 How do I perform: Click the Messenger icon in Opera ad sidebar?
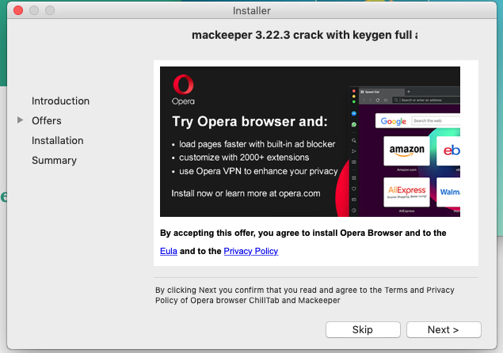pos(354,113)
